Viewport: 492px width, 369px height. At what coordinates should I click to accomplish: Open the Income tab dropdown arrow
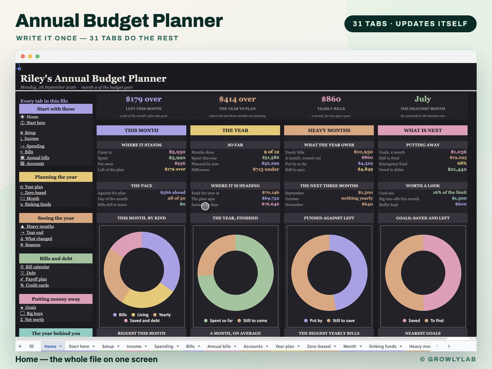tap(146, 346)
